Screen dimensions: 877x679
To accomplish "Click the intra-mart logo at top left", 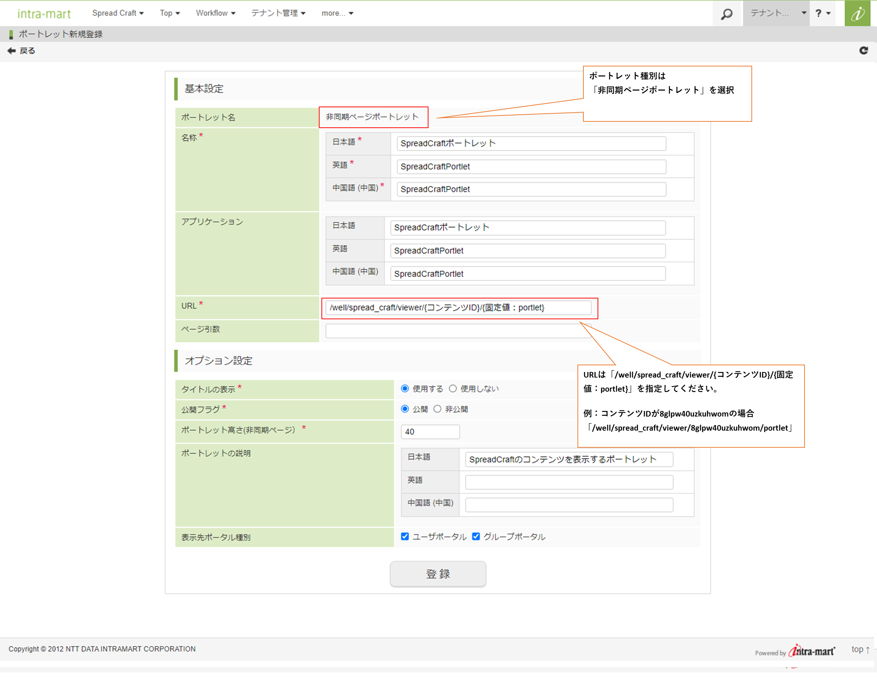I will (x=44, y=14).
